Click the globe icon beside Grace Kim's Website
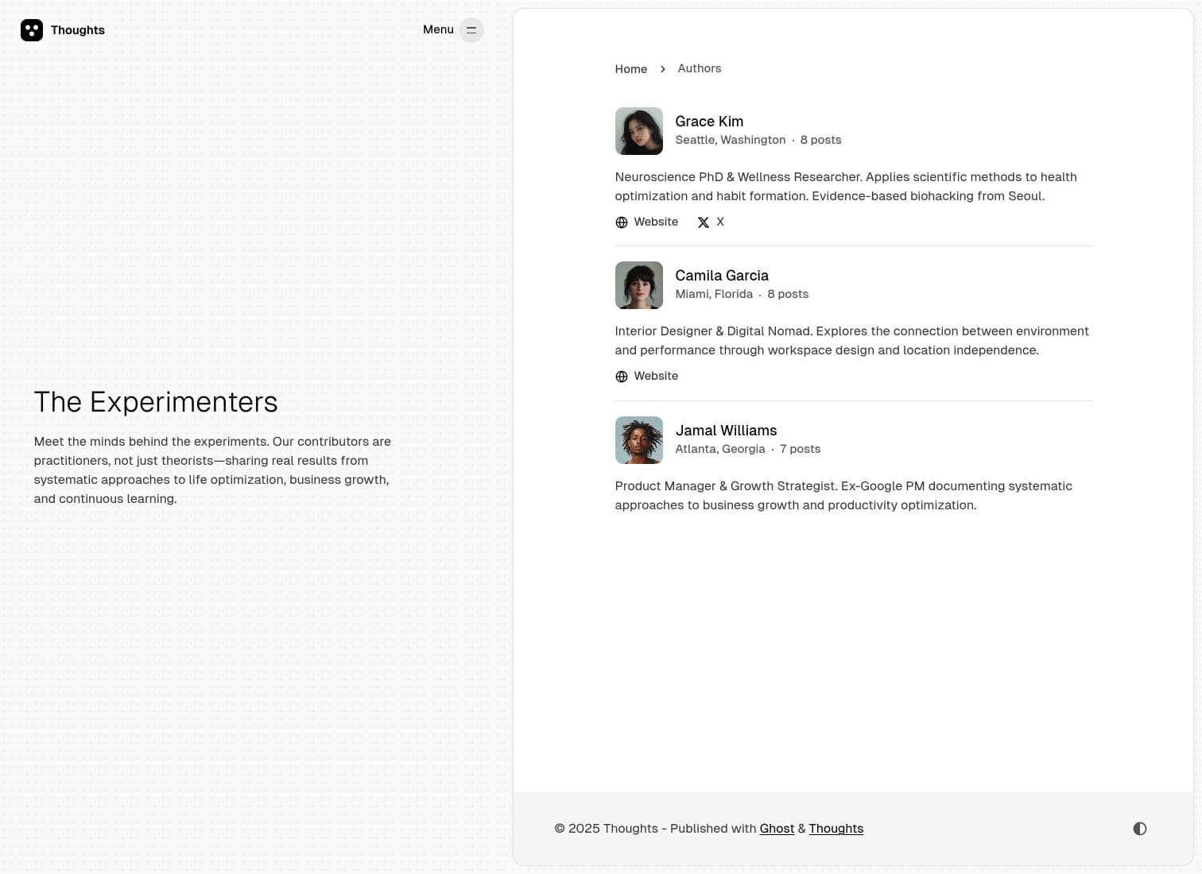This screenshot has width=1202, height=874. (x=622, y=222)
